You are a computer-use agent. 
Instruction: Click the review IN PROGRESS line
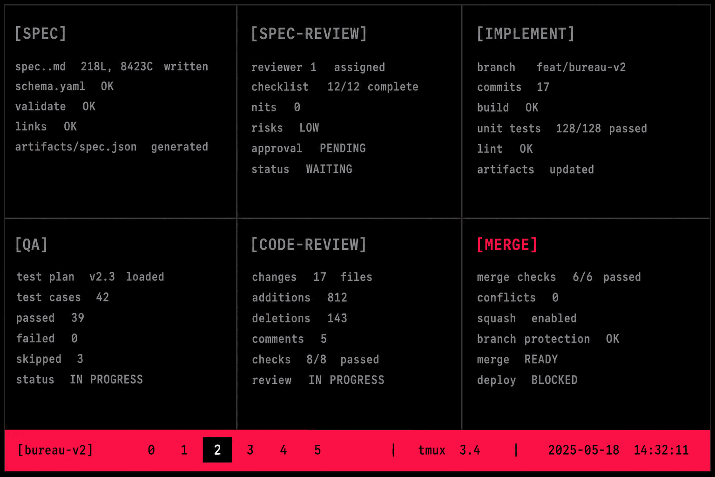318,380
